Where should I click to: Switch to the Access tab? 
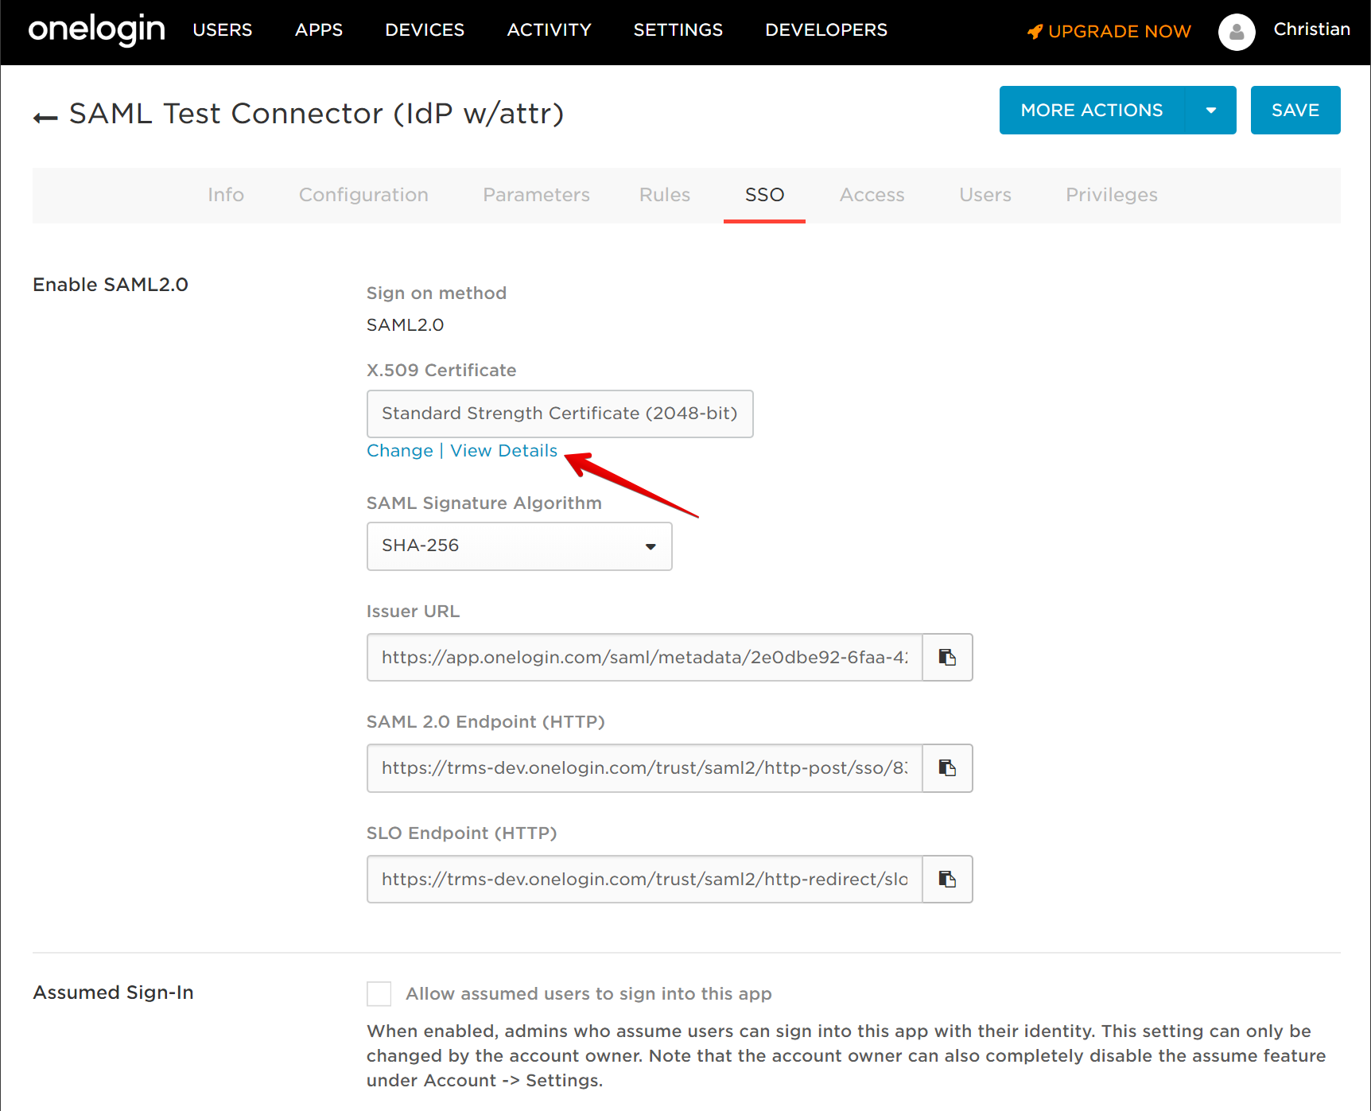[872, 195]
